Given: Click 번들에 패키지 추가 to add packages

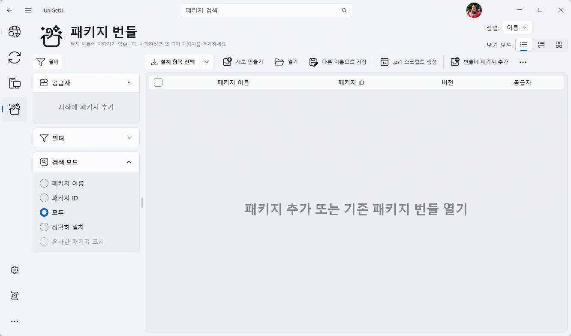Looking at the screenshot, I should [479, 62].
